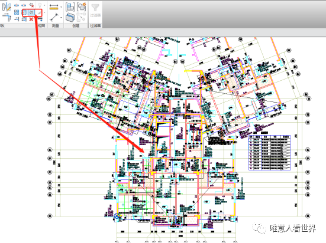Screen dimensions: 326x243
Task: Select Trim/Extend Single Element tool
Action: point(17,19)
